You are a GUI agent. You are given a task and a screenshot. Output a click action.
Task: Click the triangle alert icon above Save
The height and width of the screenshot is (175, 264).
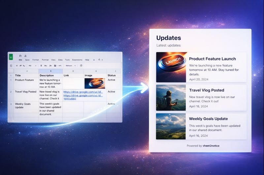25,56
